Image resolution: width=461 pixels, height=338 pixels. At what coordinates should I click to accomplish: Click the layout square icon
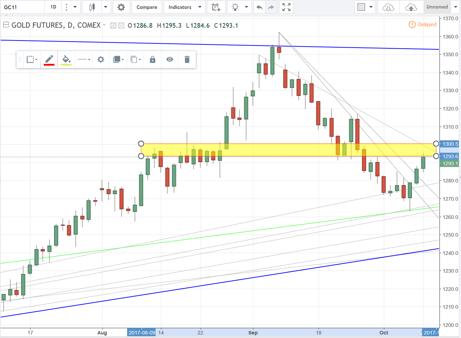pos(361,7)
